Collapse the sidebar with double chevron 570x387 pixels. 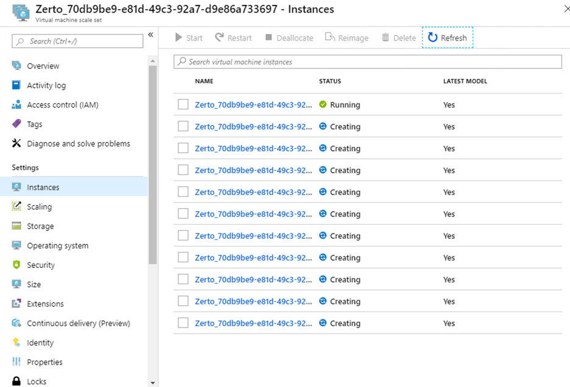[x=151, y=35]
